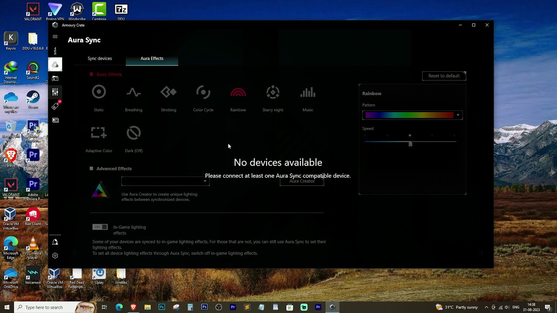Select the Breathing lighting effect
The image size is (557, 313).
pos(134,98)
